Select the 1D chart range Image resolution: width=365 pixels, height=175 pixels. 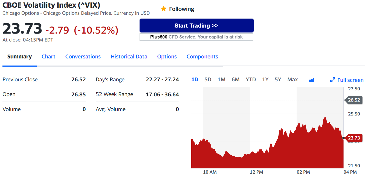tap(195, 79)
